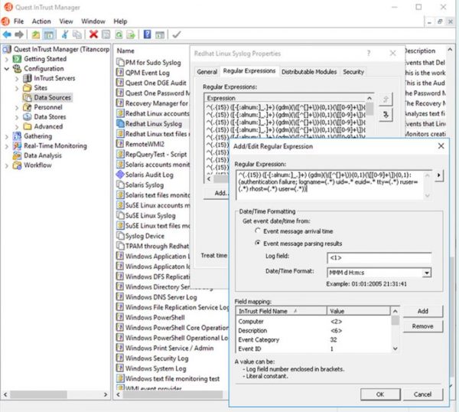459x412 pixels.
Task: Click the OK button
Action: [379, 394]
